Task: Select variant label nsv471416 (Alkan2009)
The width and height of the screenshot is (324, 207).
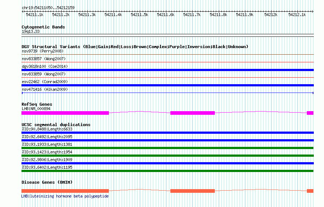Action: (45, 89)
